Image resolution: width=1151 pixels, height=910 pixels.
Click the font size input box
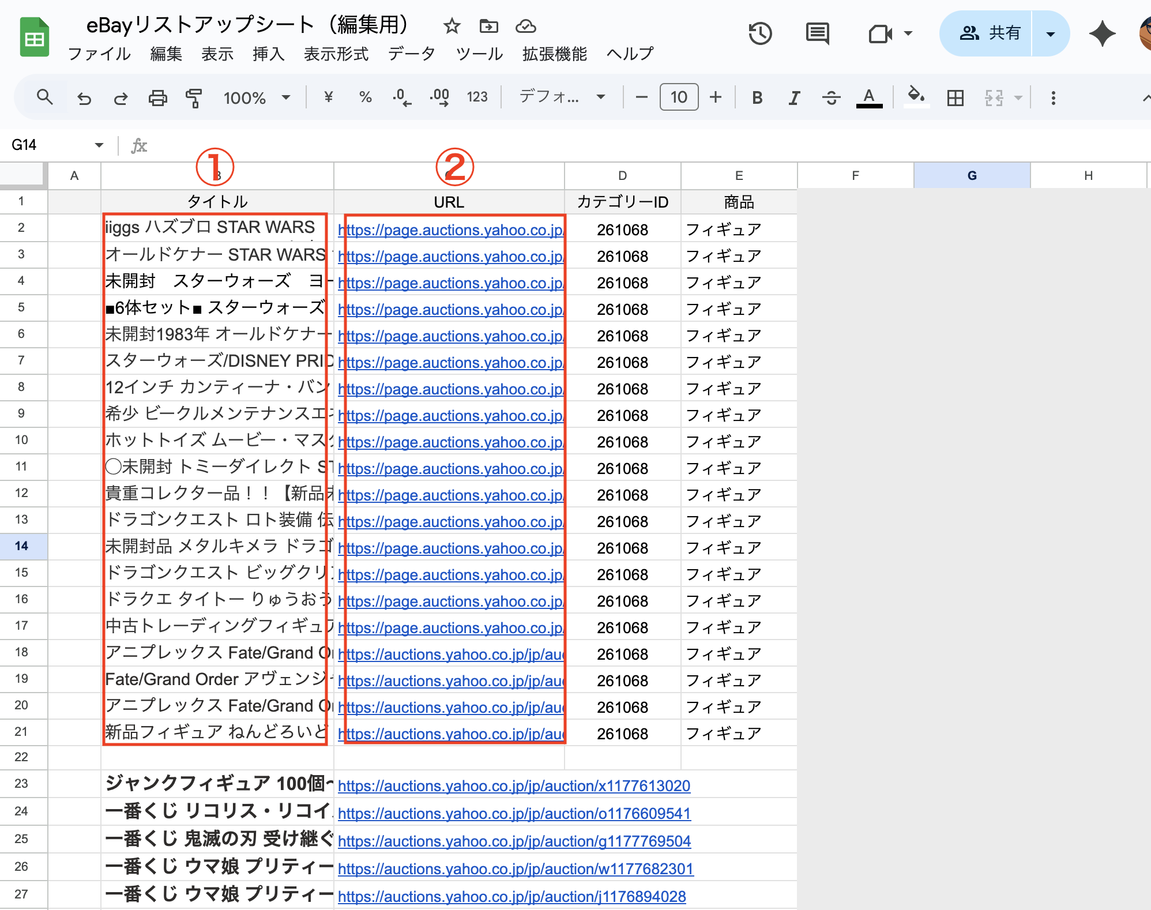pyautogui.click(x=679, y=97)
